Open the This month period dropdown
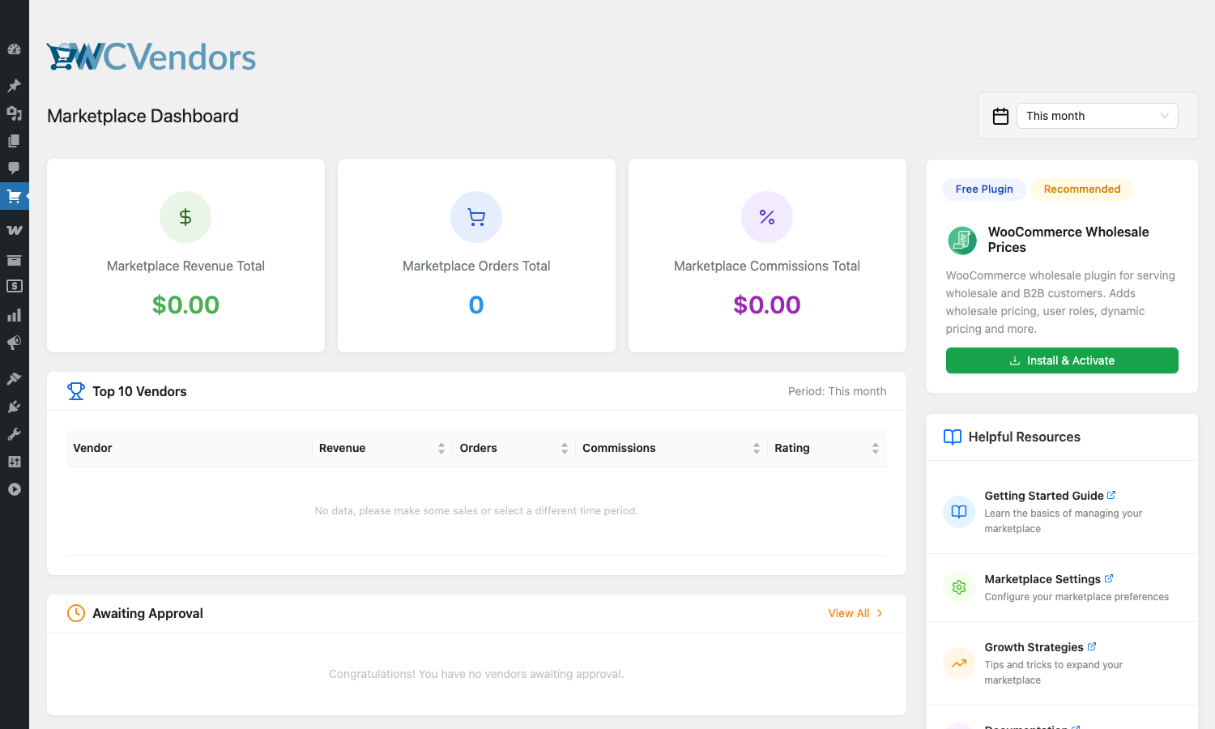 (1097, 116)
